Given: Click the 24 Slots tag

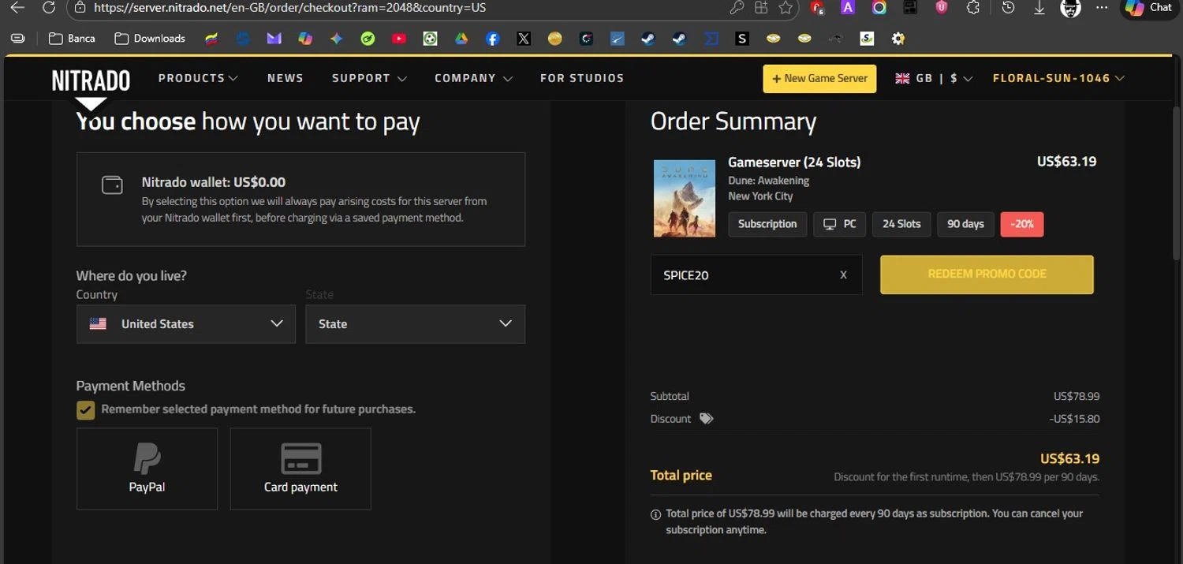Looking at the screenshot, I should tap(901, 224).
